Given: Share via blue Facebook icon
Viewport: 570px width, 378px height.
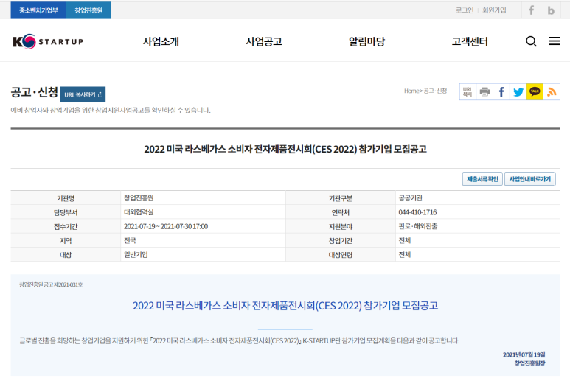Looking at the screenshot, I should click(501, 92).
